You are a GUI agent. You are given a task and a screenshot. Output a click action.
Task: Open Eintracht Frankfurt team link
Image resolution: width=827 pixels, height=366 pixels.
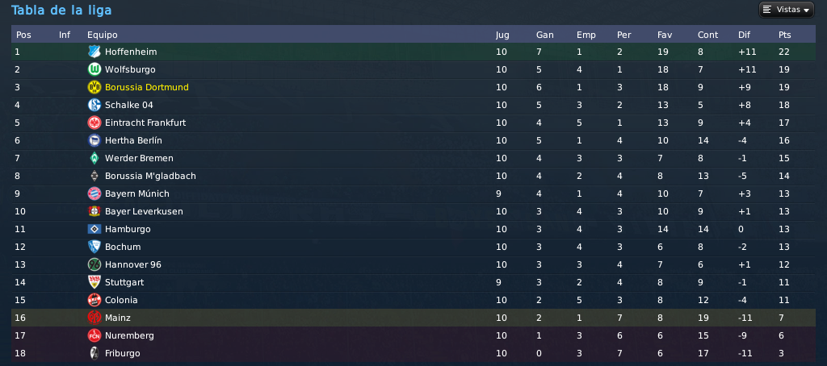[x=145, y=123]
